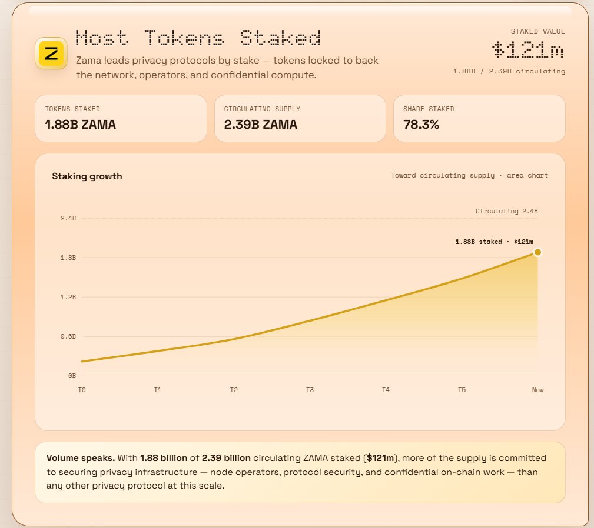Click the '$121m' staked value figure
The height and width of the screenshot is (528, 594).
click(x=528, y=50)
